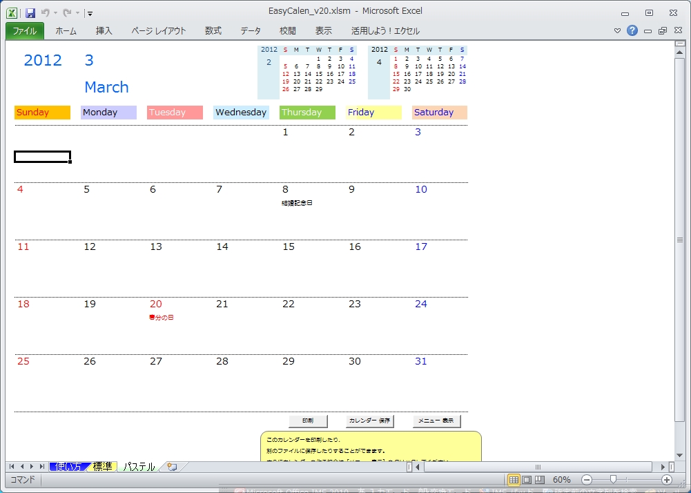Go to last sheet navigation arrow
The height and width of the screenshot is (493, 691).
[x=42, y=467]
